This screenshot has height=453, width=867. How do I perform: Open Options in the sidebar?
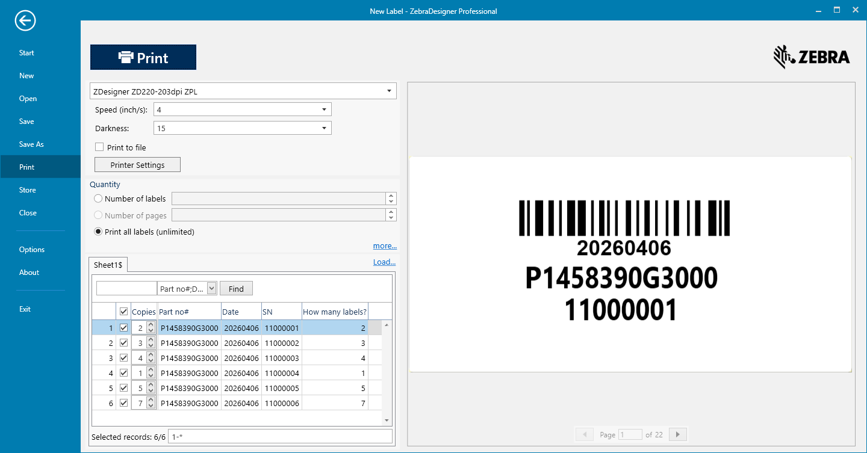click(32, 250)
